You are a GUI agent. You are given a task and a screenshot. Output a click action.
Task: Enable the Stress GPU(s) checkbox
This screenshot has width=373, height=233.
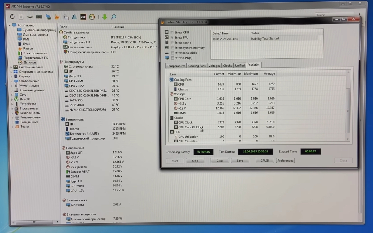pyautogui.click(x=172, y=58)
